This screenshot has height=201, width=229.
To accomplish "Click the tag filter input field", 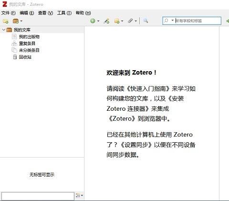I will point(38,196).
